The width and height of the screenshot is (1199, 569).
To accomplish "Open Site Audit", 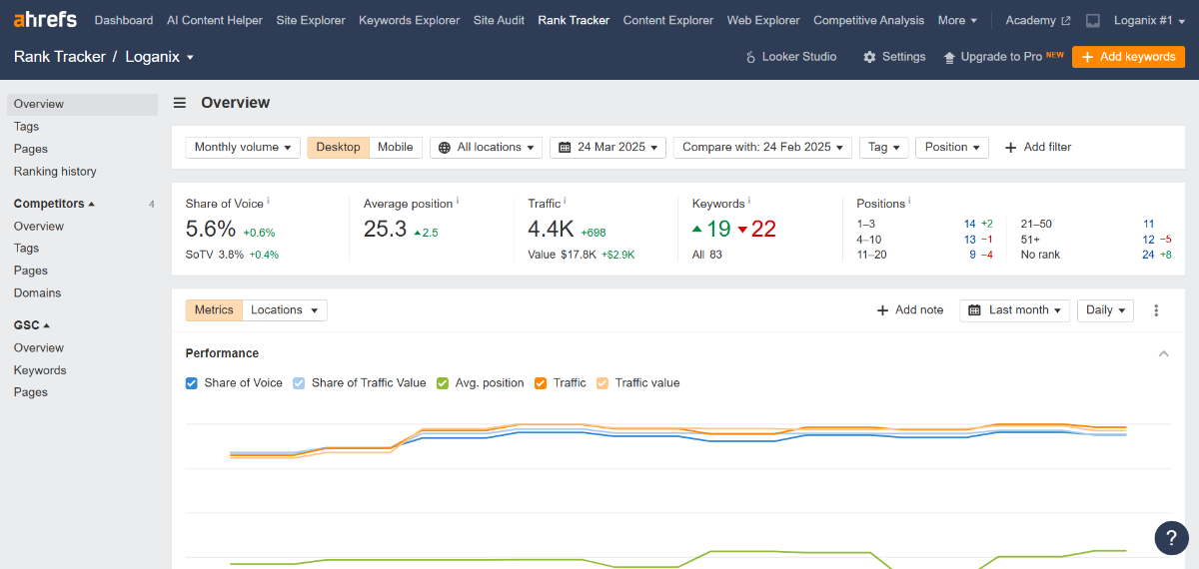I will tap(499, 20).
